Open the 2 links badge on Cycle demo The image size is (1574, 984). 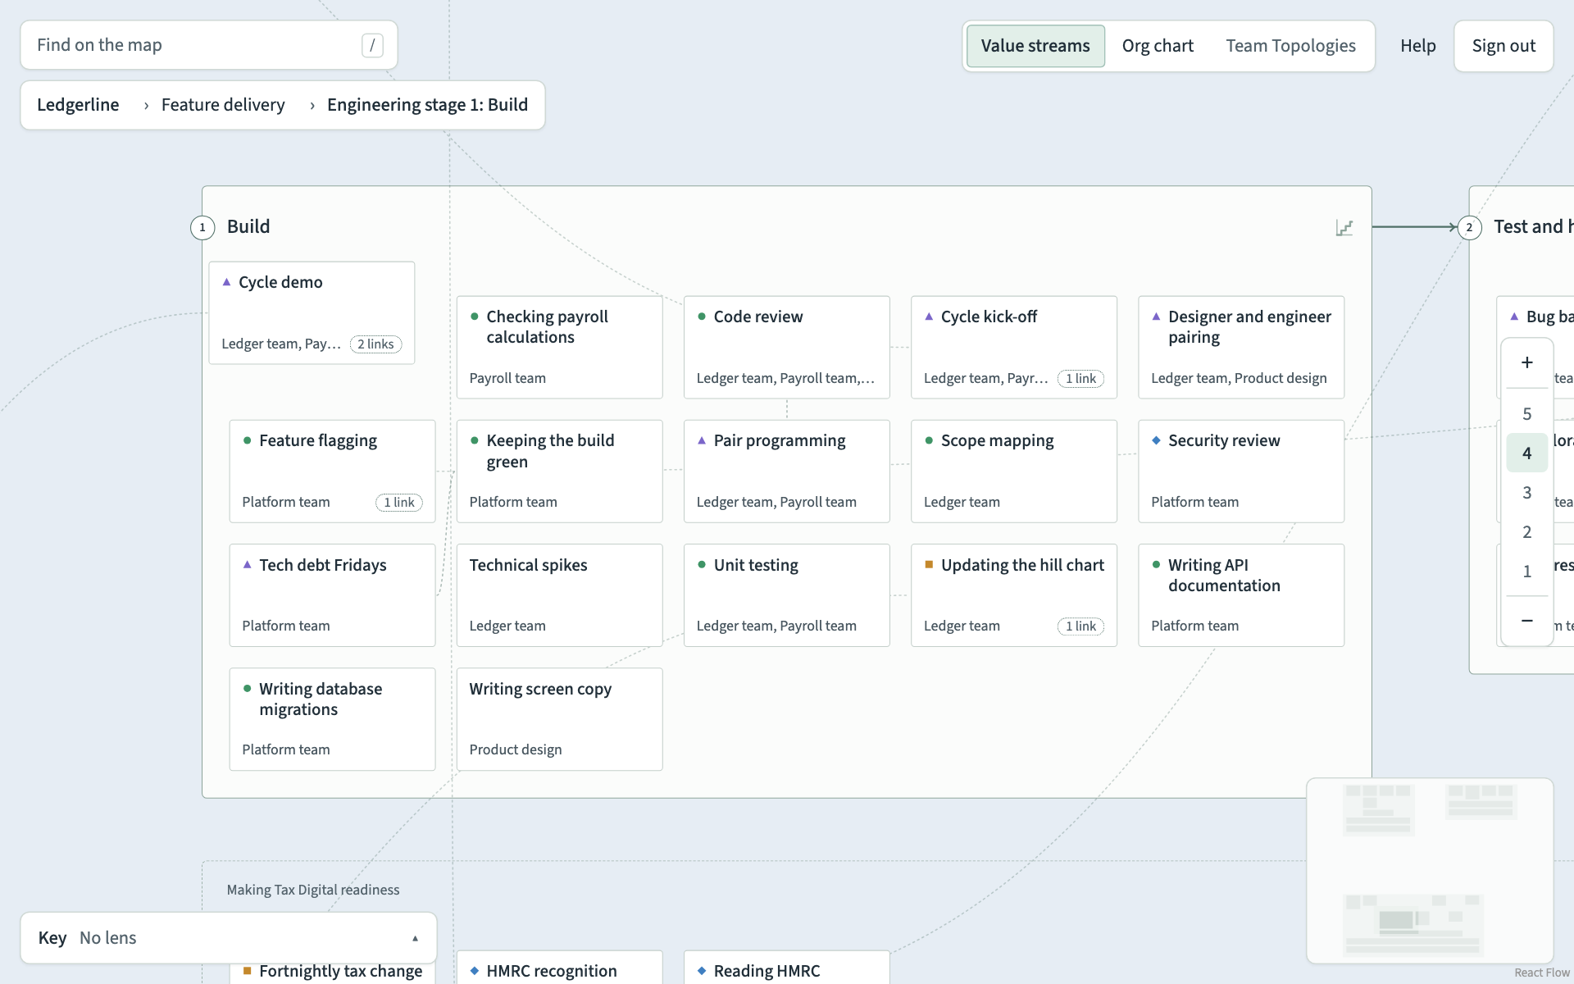pos(376,344)
